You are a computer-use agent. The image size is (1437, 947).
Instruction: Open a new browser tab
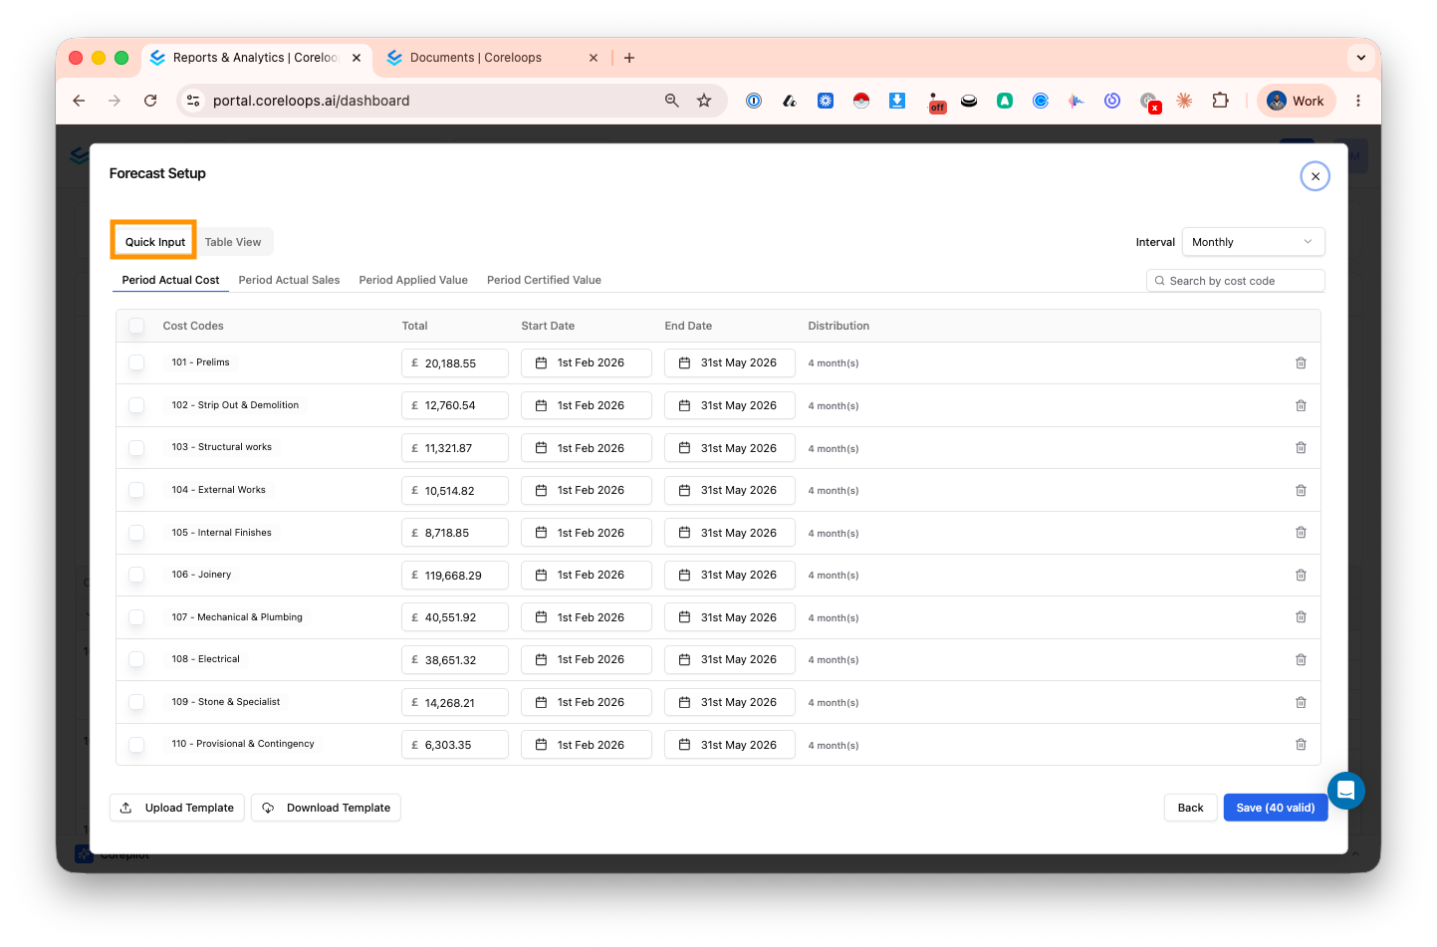pyautogui.click(x=629, y=58)
